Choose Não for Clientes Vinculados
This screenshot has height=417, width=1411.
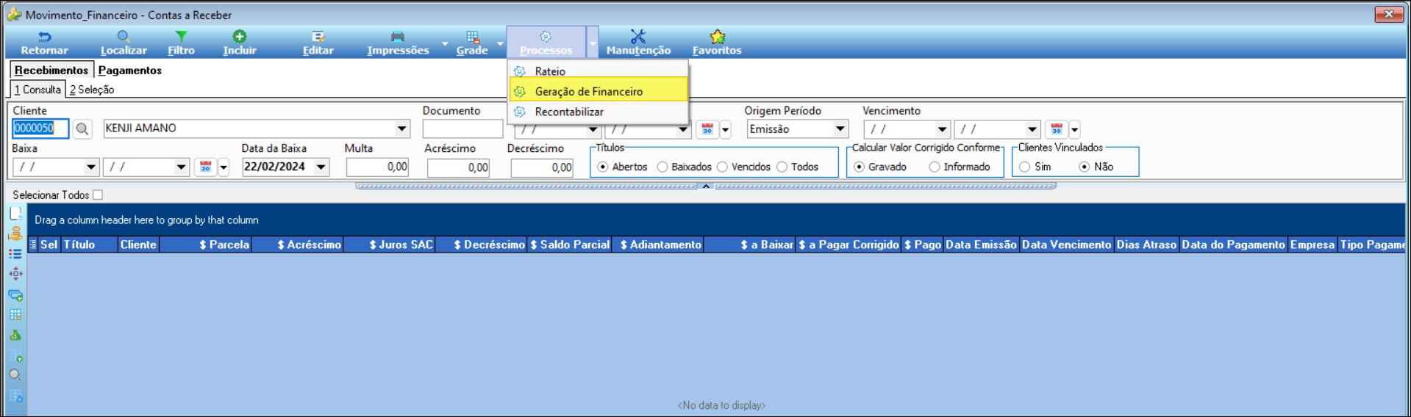(x=1084, y=167)
